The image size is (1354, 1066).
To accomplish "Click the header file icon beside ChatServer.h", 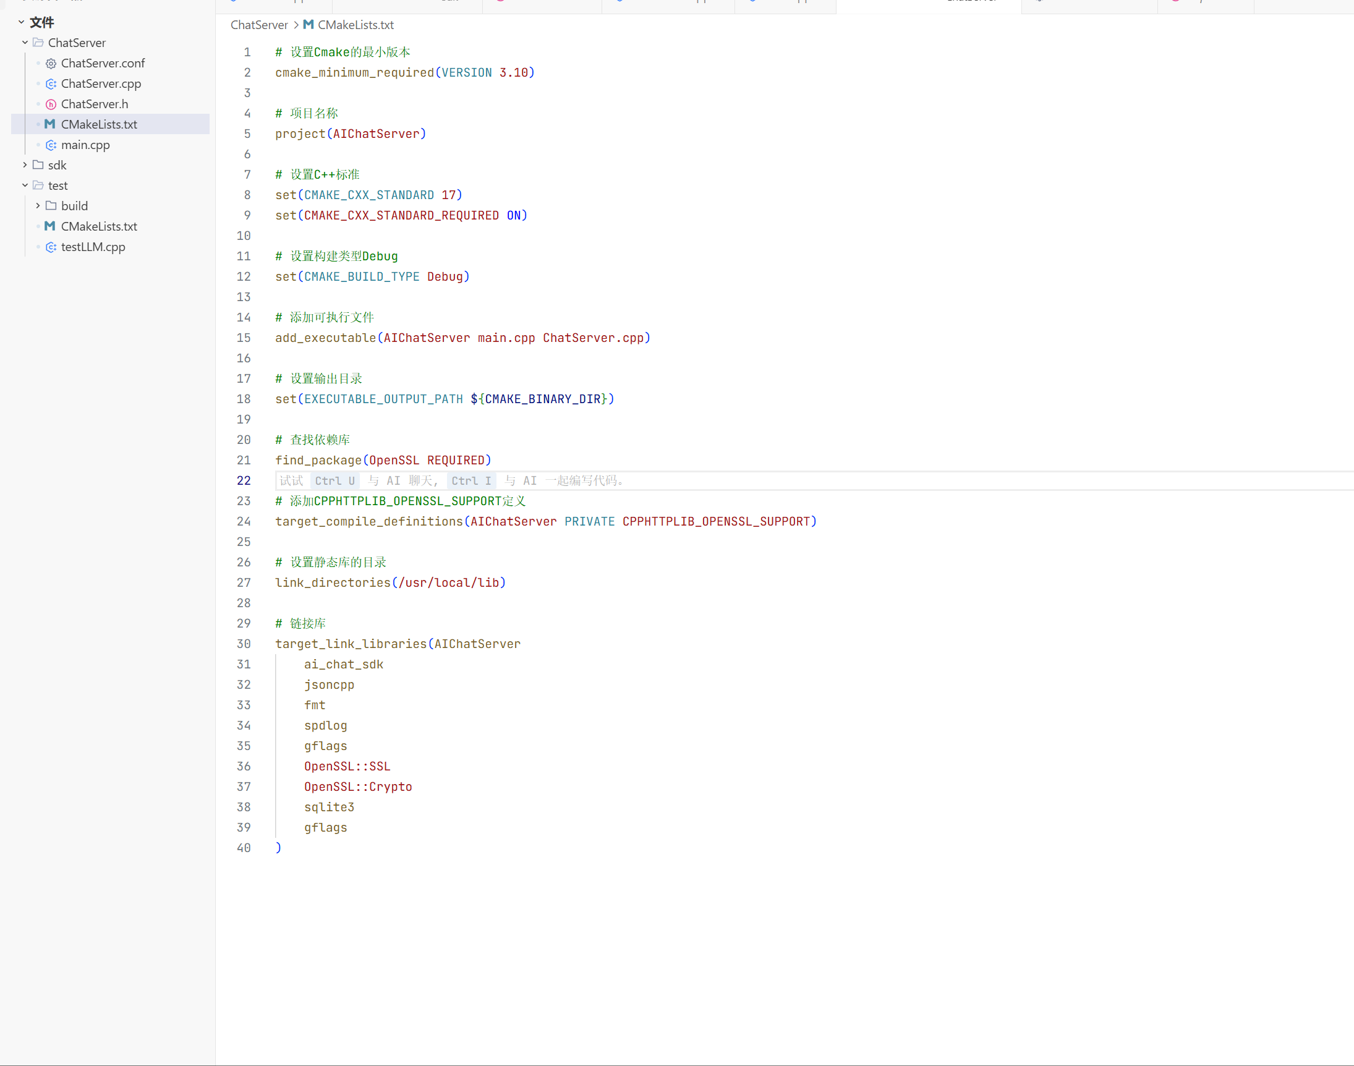I will click(51, 104).
